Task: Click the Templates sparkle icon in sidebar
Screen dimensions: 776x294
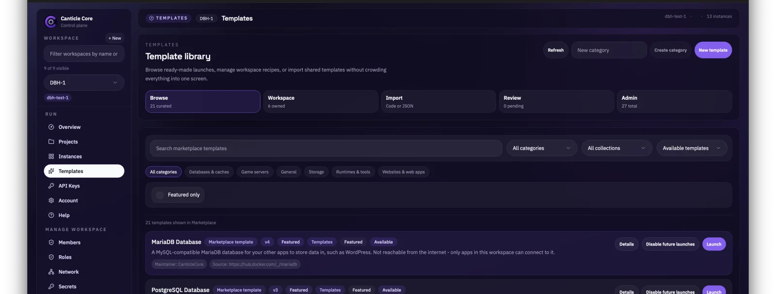Action: pyautogui.click(x=51, y=171)
